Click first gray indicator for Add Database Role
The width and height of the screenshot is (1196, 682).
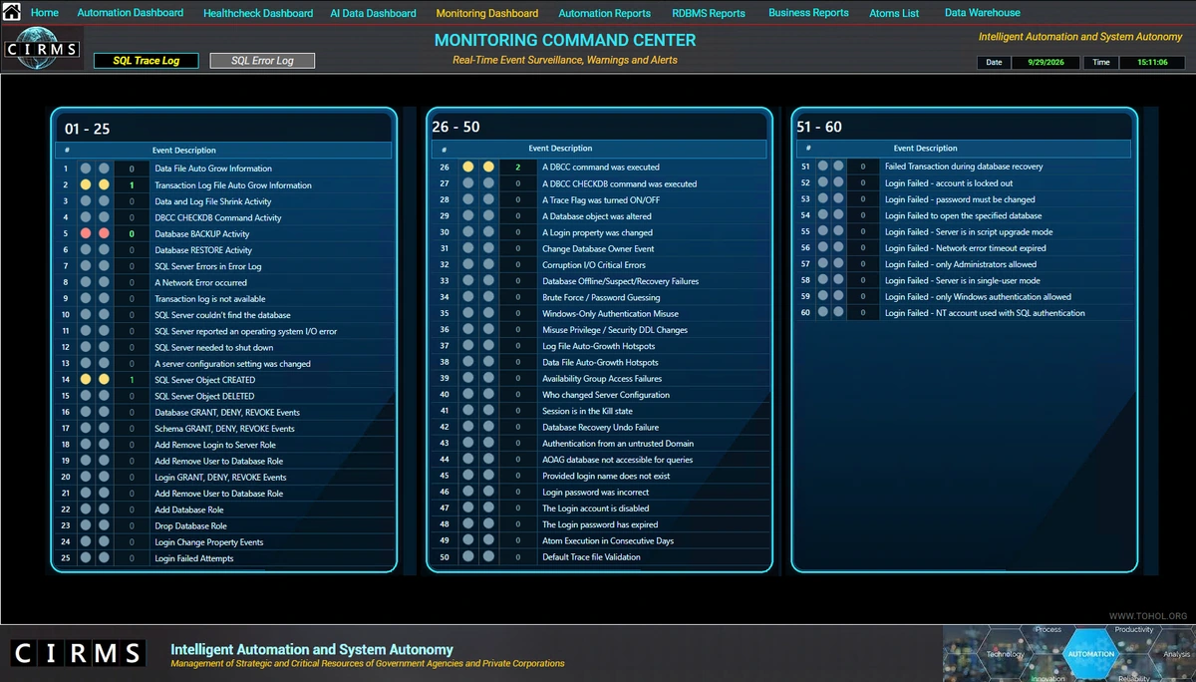86,510
